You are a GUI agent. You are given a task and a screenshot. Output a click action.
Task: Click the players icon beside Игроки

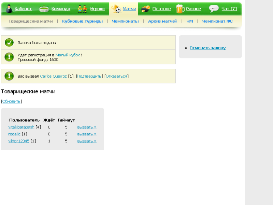82,9
